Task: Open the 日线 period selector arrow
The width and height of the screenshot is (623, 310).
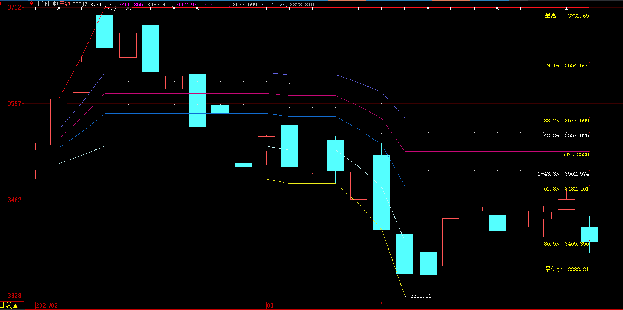Action: point(16,305)
